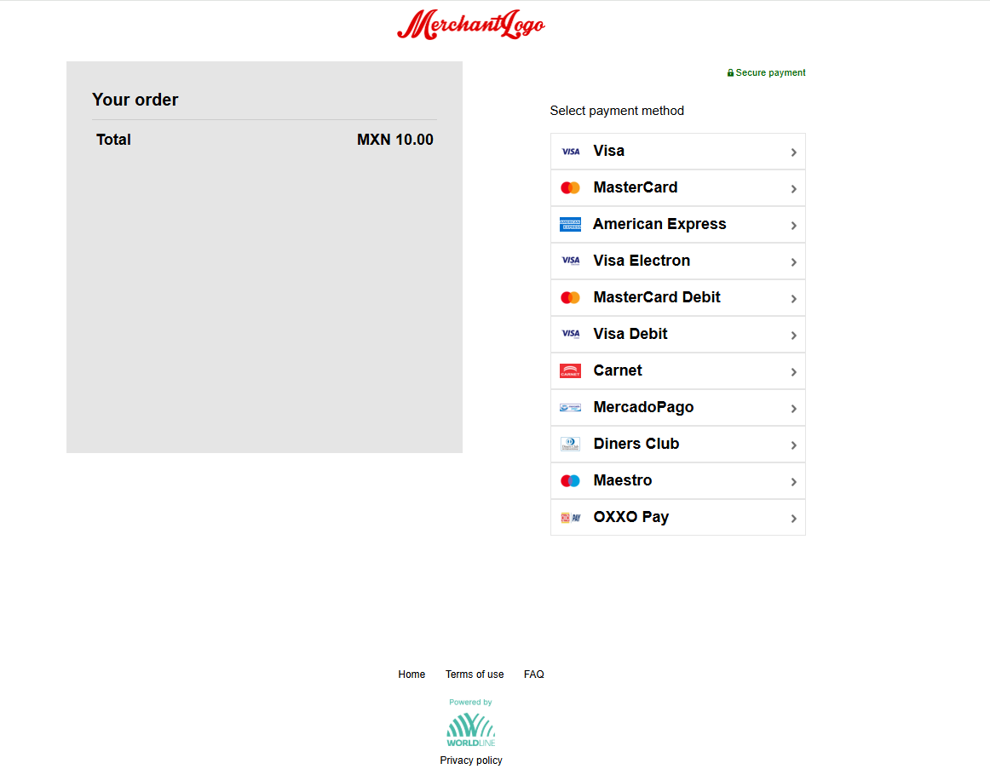Click the Visa Electron logo icon
The height and width of the screenshot is (775, 990).
click(570, 261)
